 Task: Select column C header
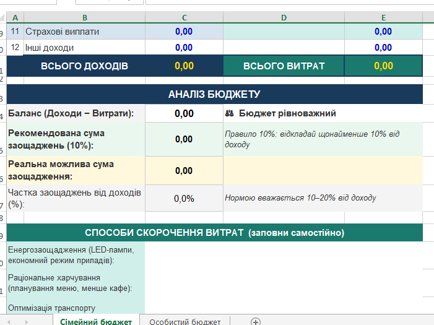(184, 18)
